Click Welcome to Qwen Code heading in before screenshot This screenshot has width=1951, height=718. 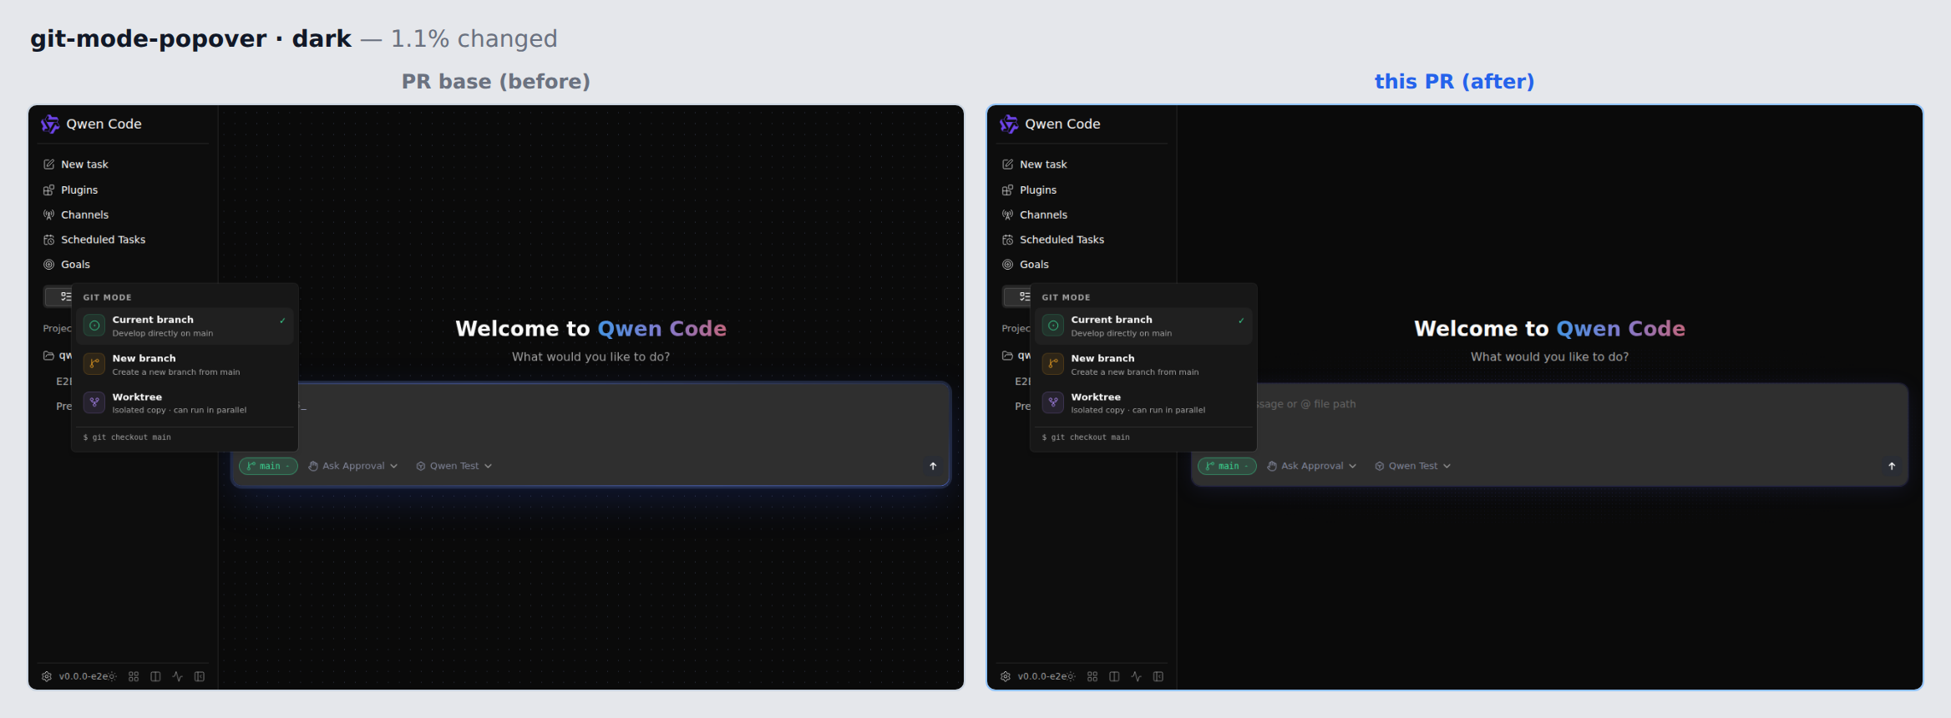590,329
